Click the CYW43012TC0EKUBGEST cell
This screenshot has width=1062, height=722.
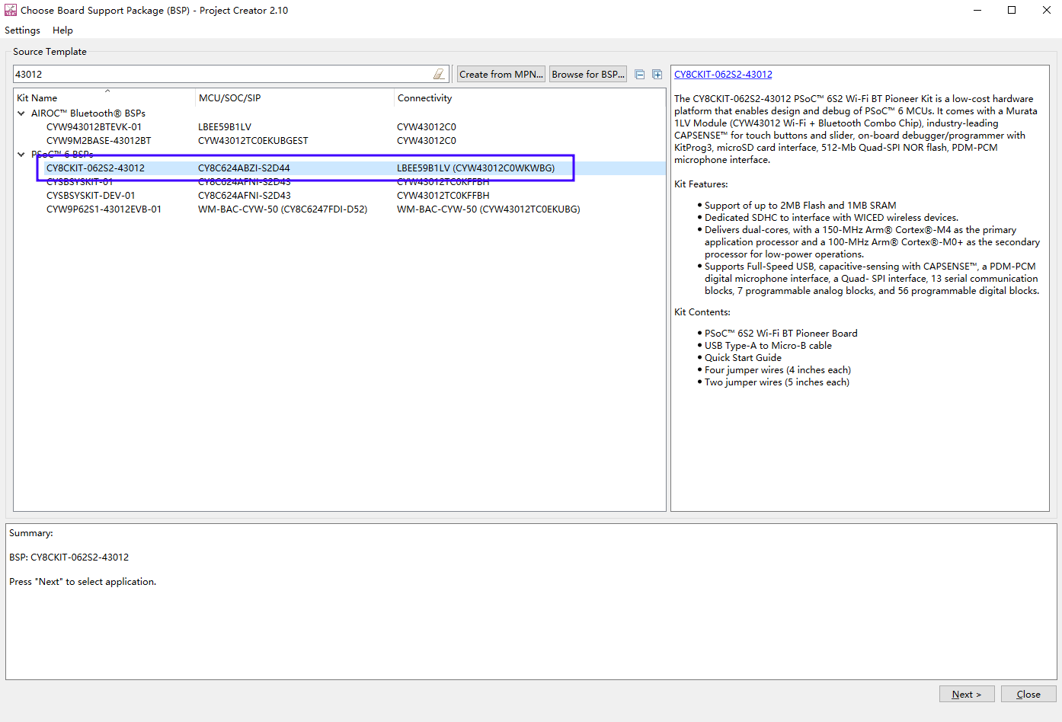253,140
